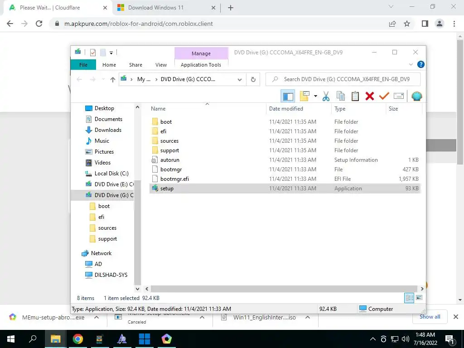The width and height of the screenshot is (464, 348).
Task: Open Network in navigation pane
Action: pos(101,253)
